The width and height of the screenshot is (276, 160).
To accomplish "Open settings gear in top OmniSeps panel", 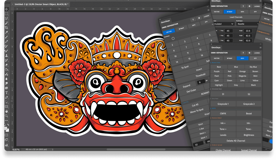I will pos(249,6).
